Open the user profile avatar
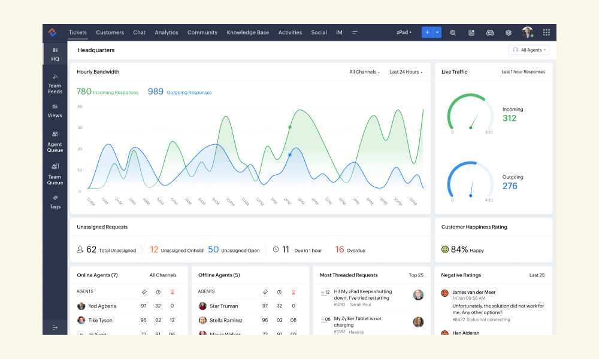This screenshot has height=359, width=599. coord(528,32)
